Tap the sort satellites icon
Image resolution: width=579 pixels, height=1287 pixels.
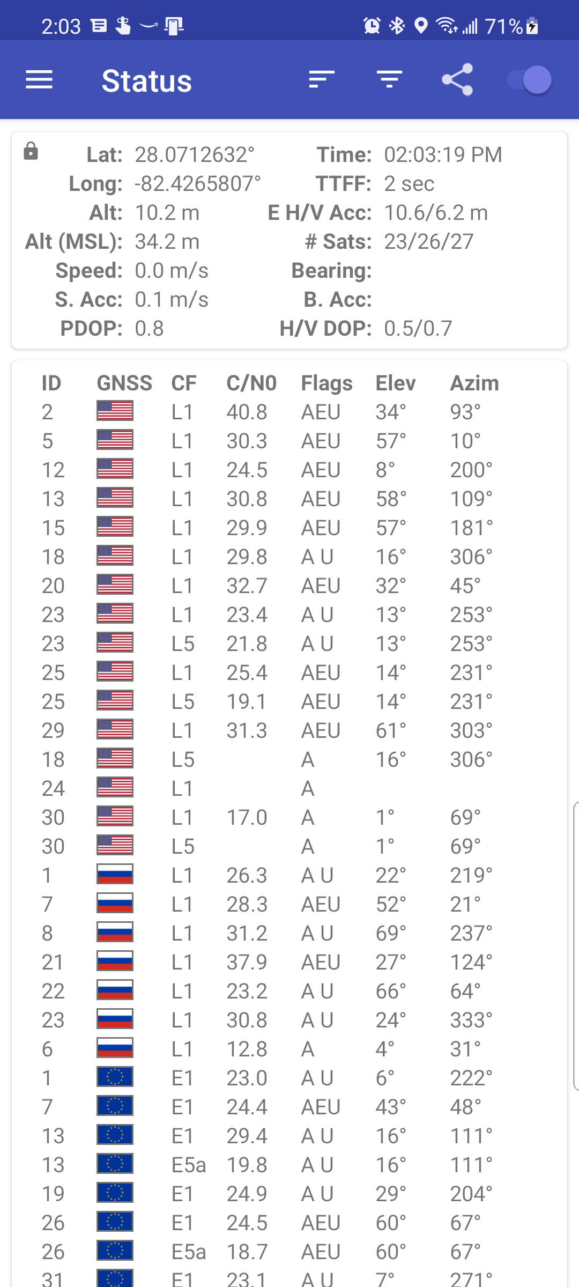pyautogui.click(x=322, y=80)
